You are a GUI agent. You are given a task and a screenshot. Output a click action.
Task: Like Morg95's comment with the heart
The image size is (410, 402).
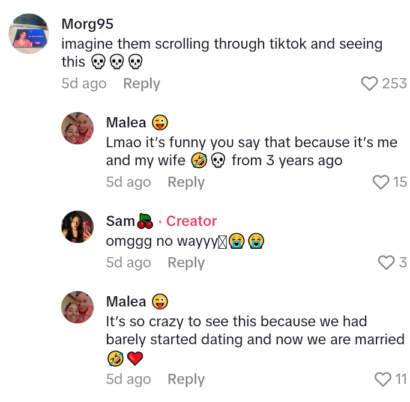[x=369, y=84]
